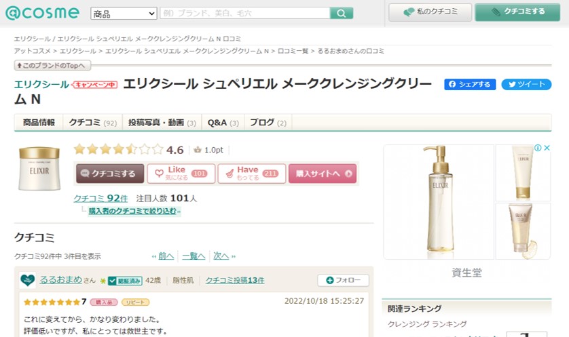
Task: Click 資生堂 ad caption
Action: pos(466,273)
